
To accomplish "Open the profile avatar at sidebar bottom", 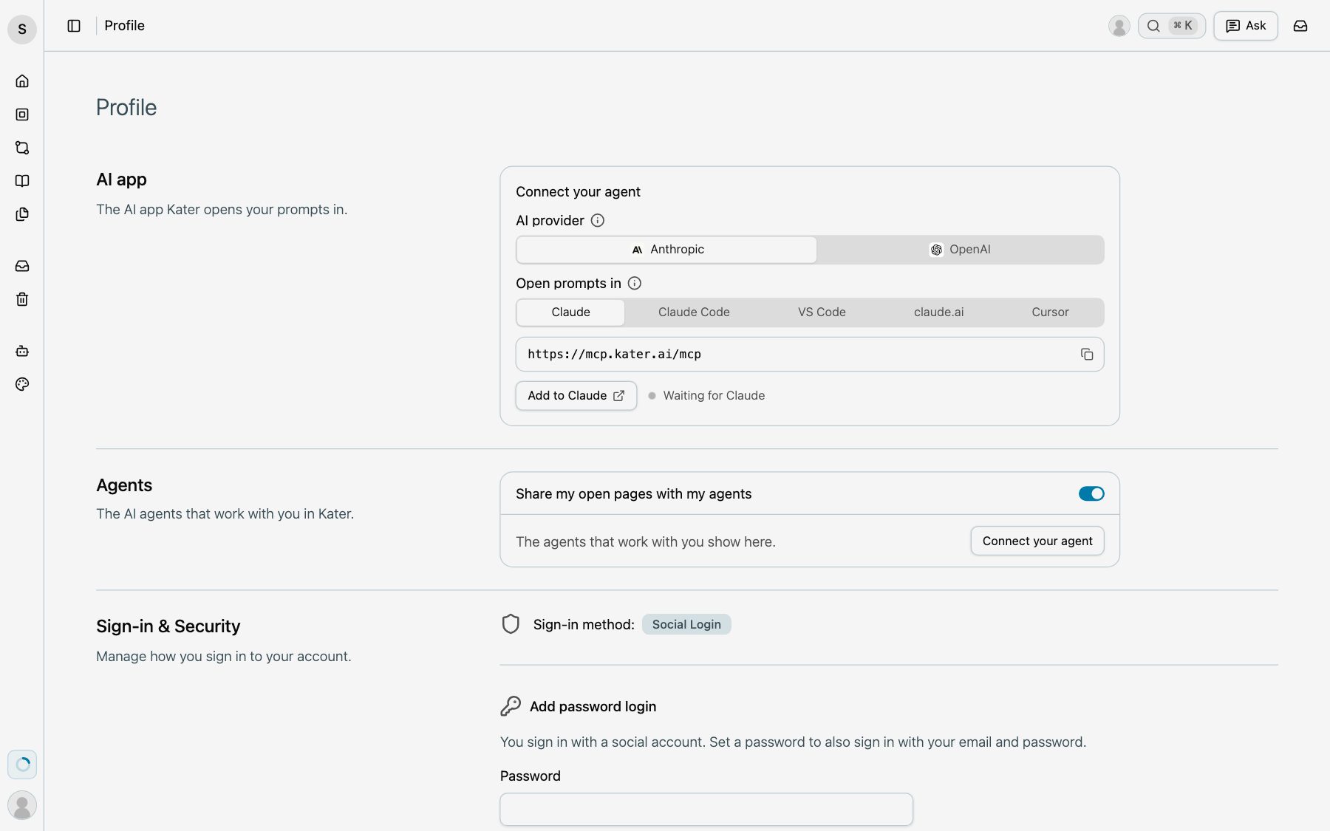I will pos(22,805).
